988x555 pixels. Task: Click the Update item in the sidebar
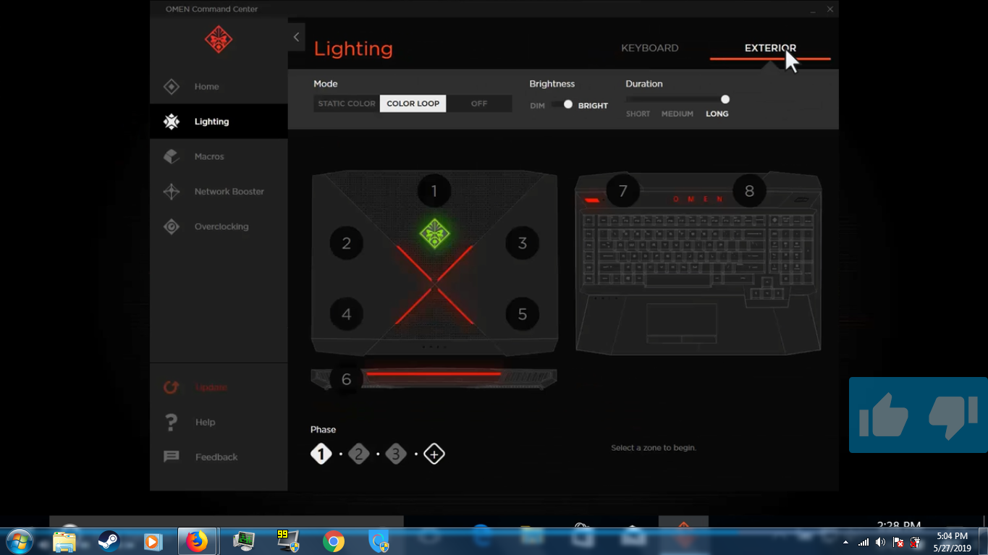(219, 387)
